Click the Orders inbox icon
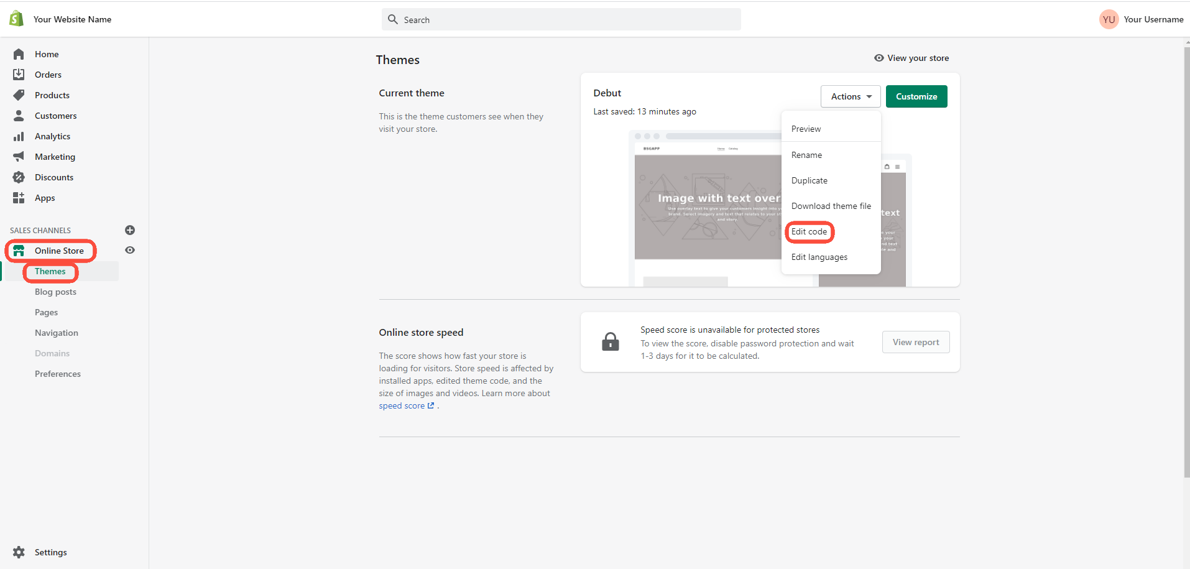The width and height of the screenshot is (1190, 569). [19, 75]
